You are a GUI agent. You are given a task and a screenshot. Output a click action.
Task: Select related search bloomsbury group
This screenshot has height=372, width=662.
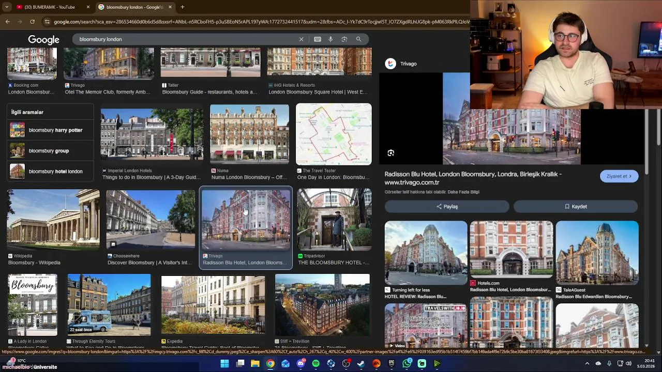(x=50, y=151)
